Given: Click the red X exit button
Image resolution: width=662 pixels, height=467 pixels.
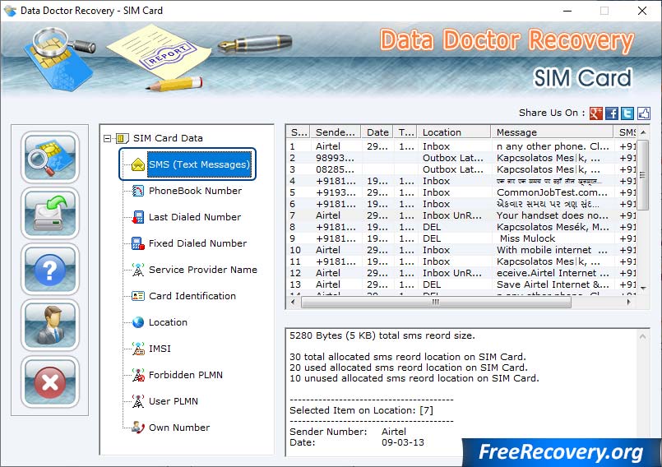Looking at the screenshot, I should 50,381.
